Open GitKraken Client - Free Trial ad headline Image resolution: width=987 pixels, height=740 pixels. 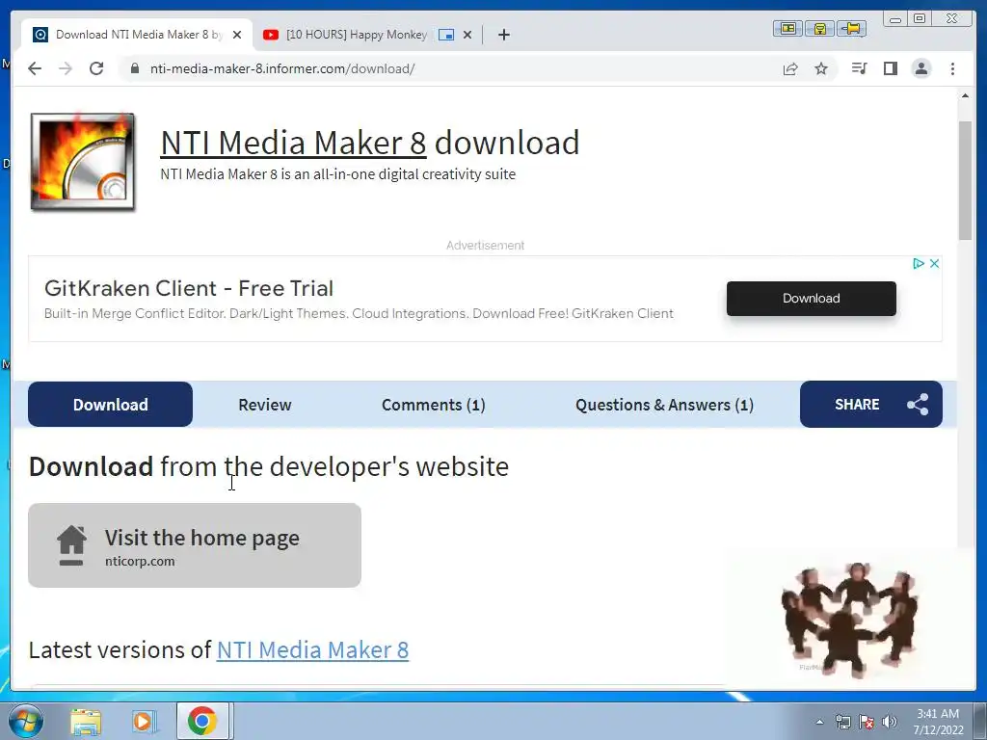click(189, 288)
